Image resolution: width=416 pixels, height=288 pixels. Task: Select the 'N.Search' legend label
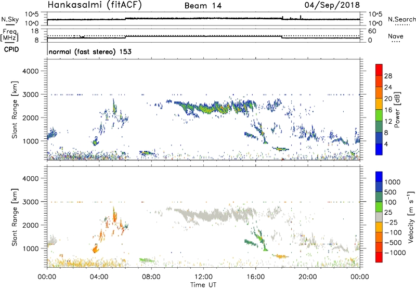click(x=401, y=19)
